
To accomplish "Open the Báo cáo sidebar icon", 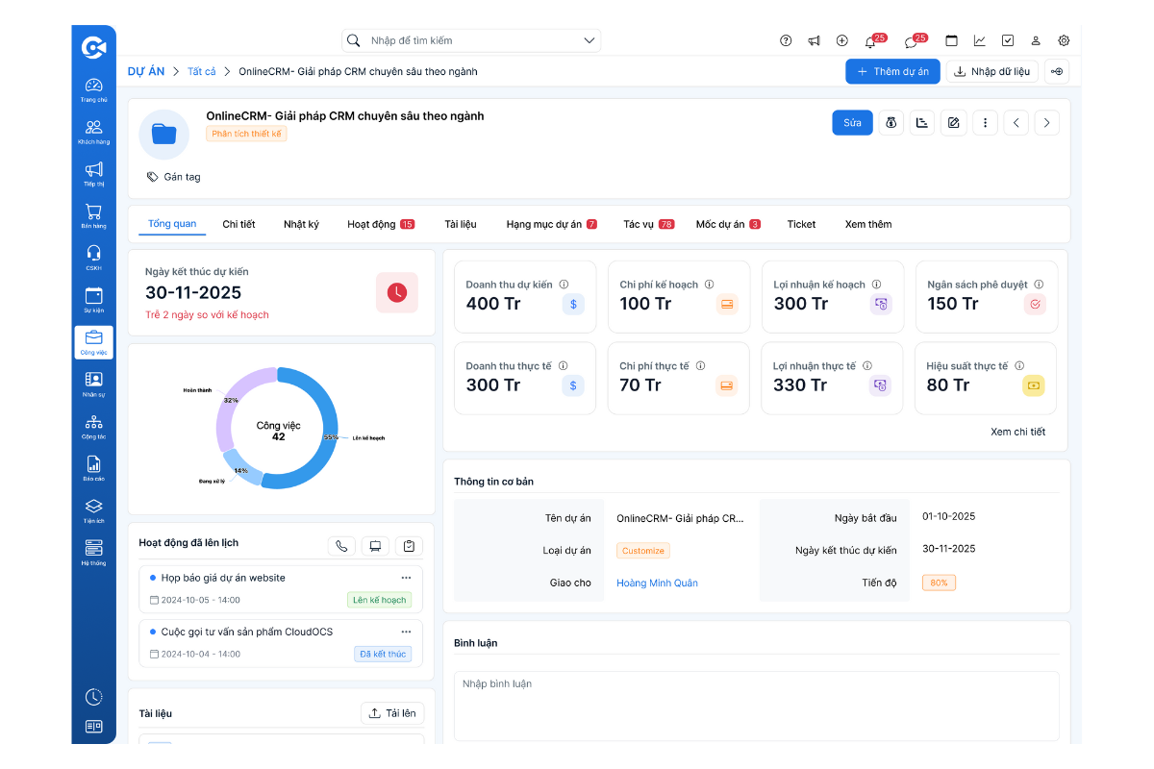I will tap(93, 468).
